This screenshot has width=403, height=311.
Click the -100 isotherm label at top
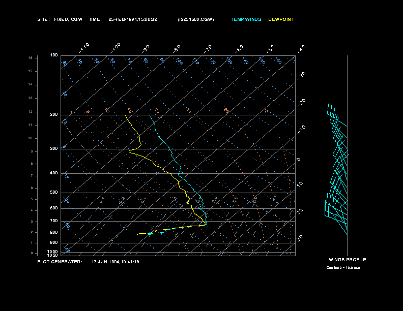(x=116, y=48)
